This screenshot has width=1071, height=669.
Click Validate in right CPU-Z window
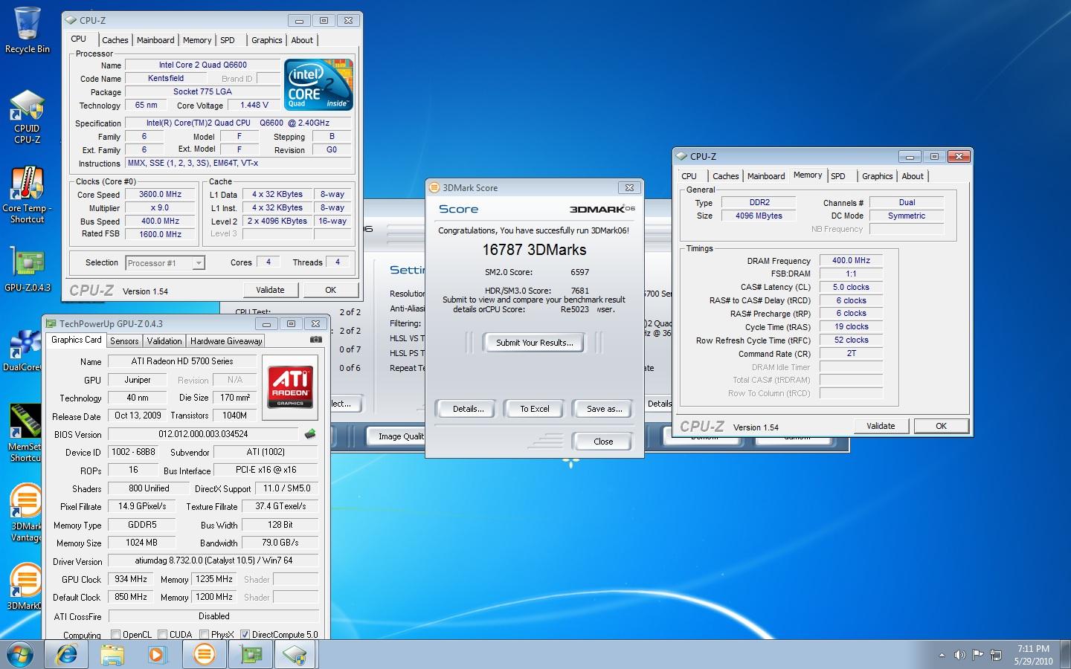(x=881, y=426)
